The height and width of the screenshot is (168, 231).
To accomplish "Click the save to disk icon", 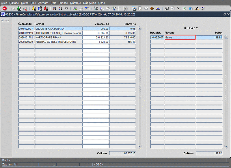I will click(x=134, y=9).
